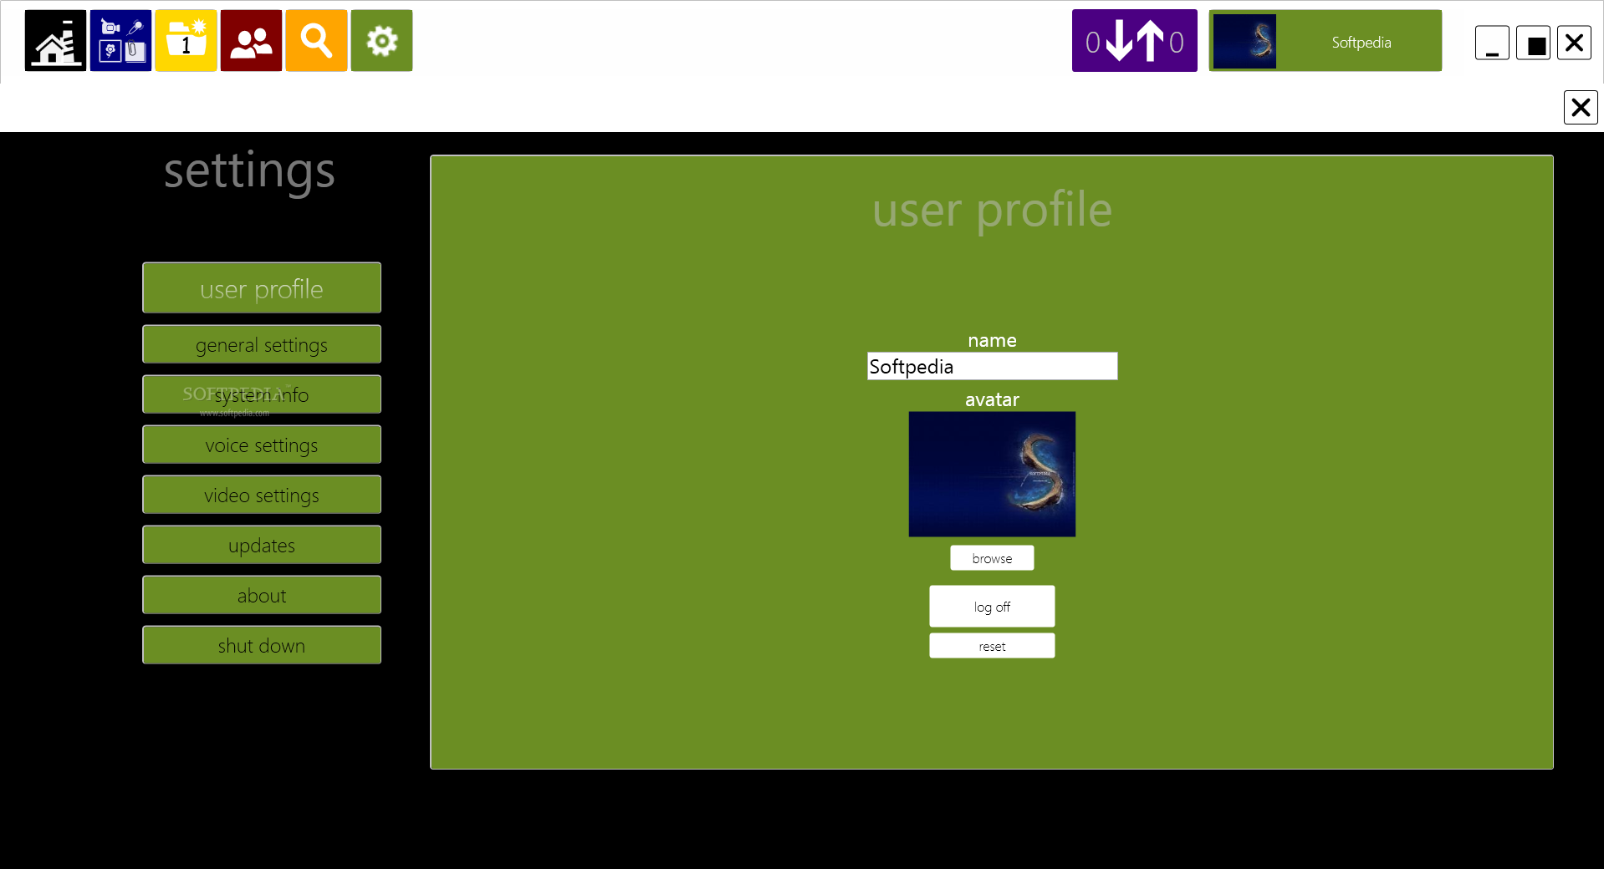Open the video settings section
The height and width of the screenshot is (869, 1604).
coord(262,495)
